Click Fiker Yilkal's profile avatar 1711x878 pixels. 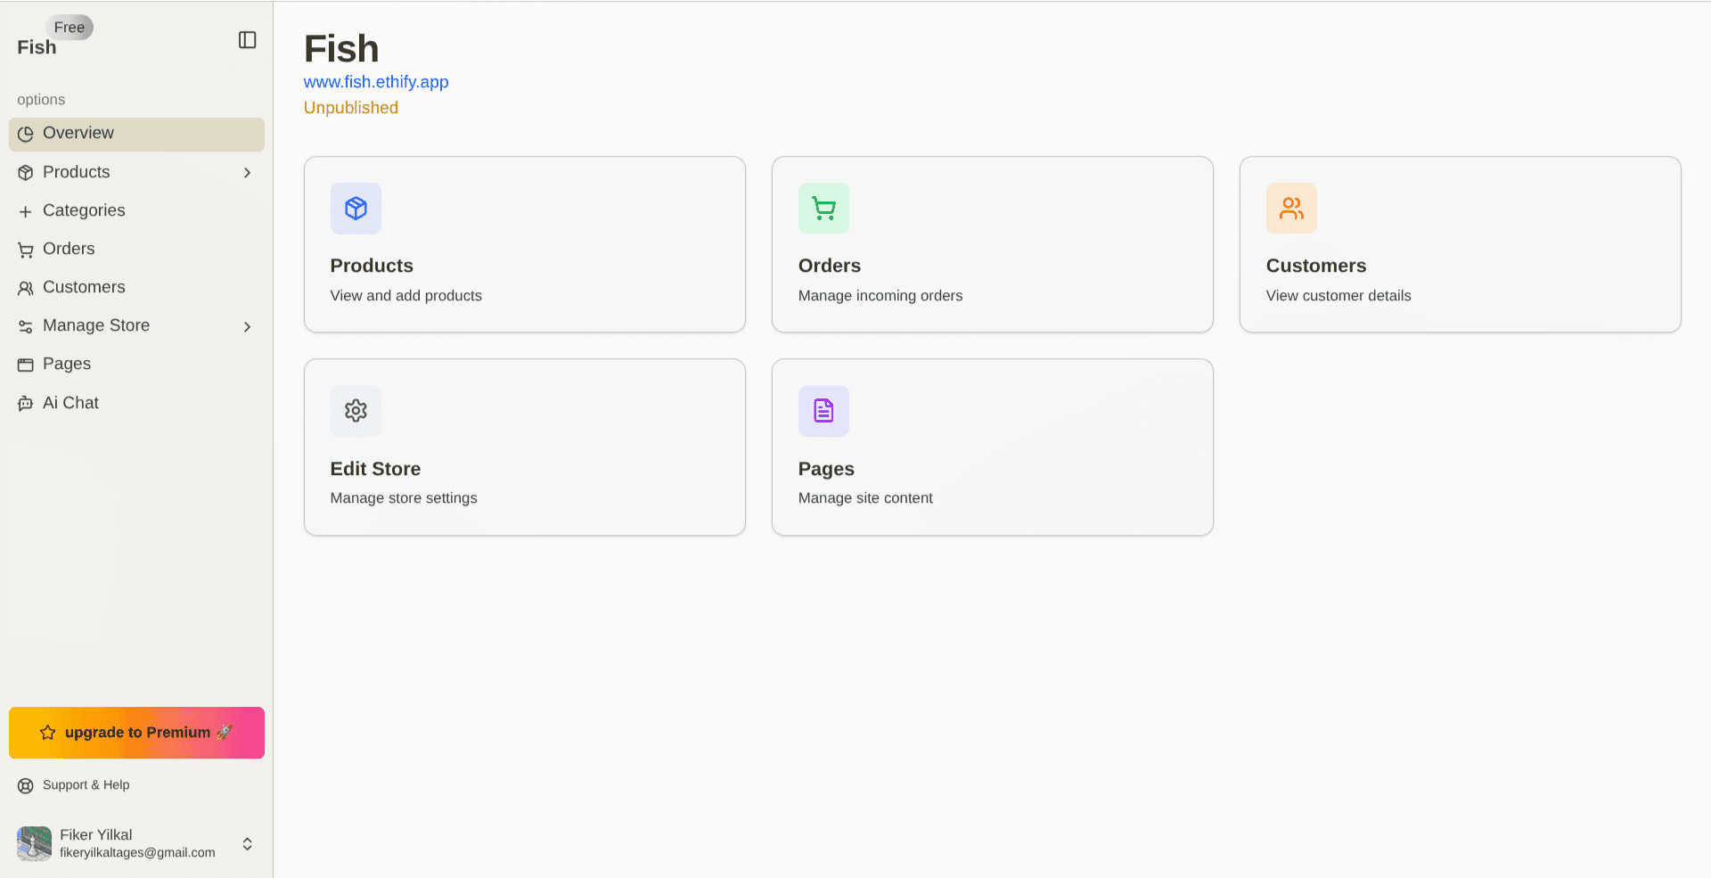(33, 844)
